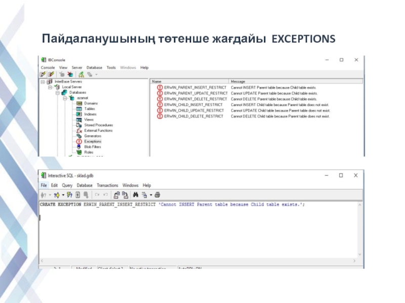
Task: Open the Database menu in IBConsole
Action: click(x=94, y=67)
